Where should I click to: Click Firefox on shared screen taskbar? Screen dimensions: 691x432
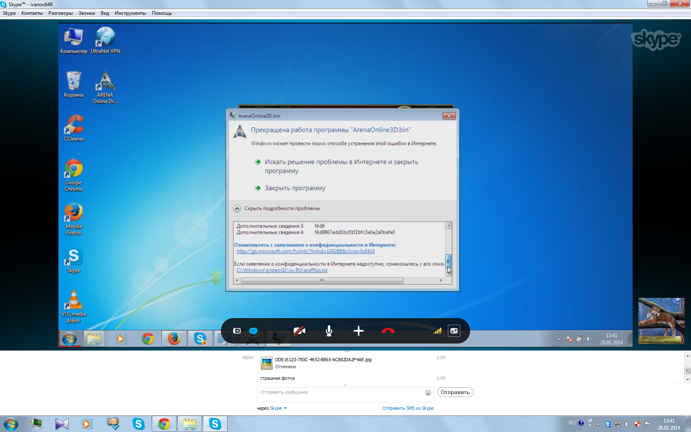pos(174,339)
